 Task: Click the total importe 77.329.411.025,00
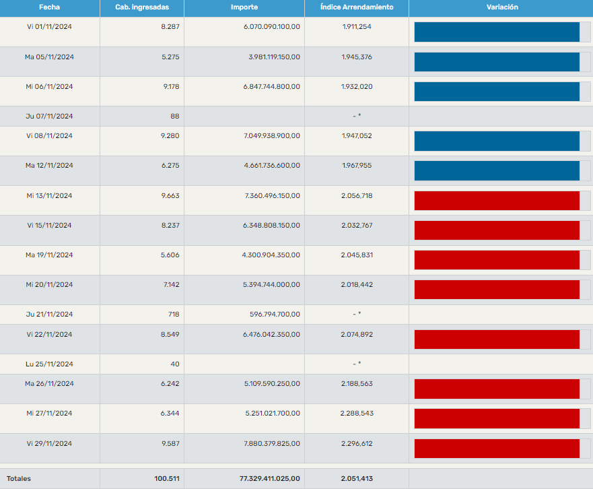pyautogui.click(x=270, y=478)
